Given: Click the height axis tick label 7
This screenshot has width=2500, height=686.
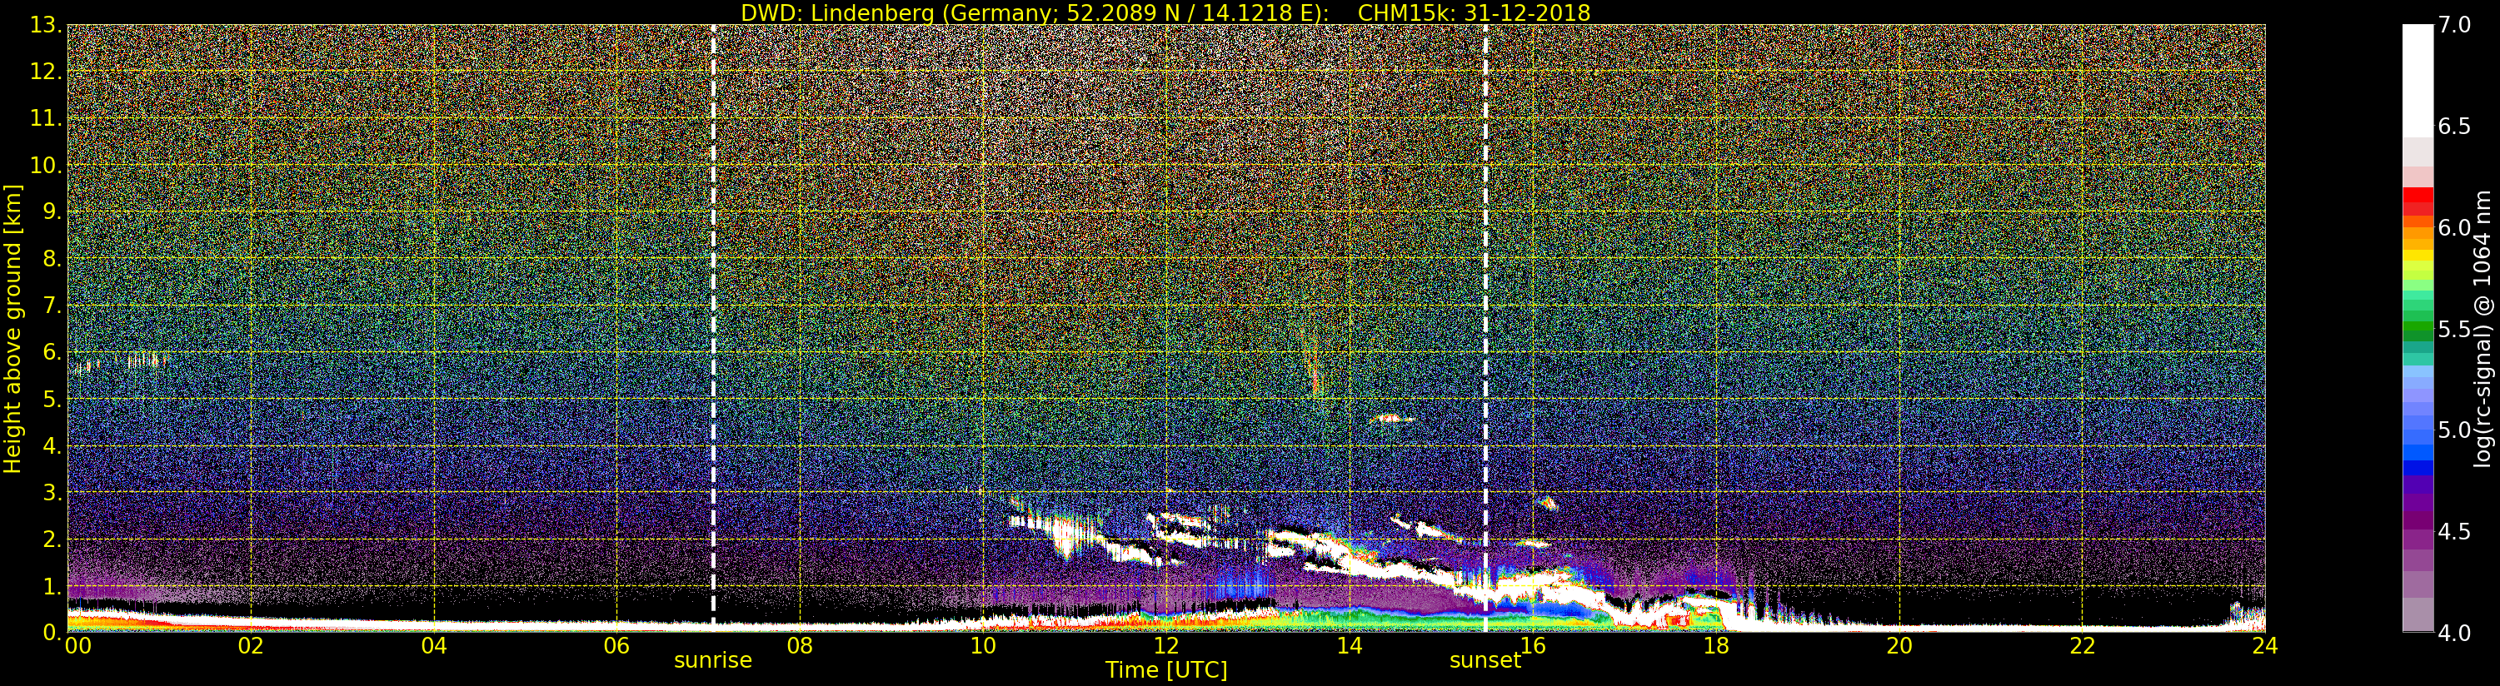Looking at the screenshot, I should click(x=52, y=306).
